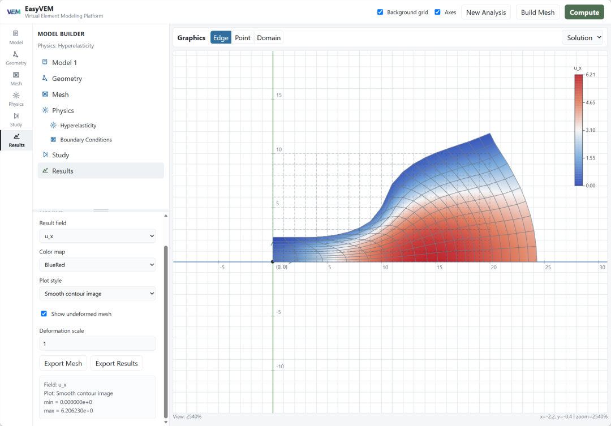Open the Solution dropdown
This screenshot has width=611, height=426.
click(x=584, y=38)
